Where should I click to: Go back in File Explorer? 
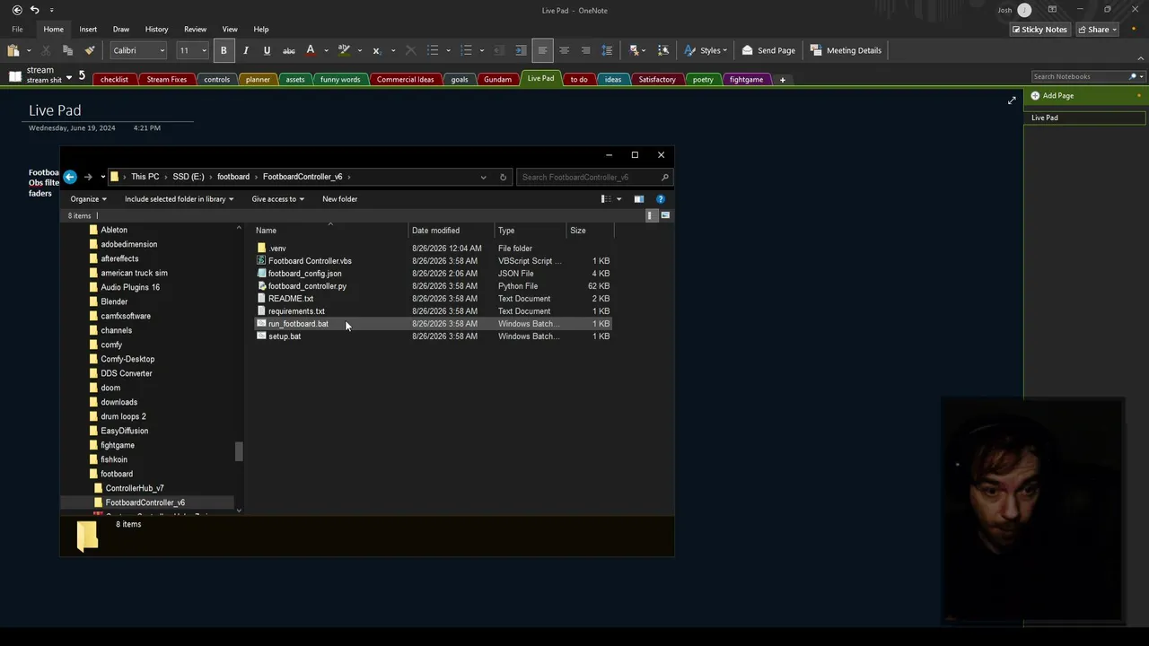tap(70, 177)
